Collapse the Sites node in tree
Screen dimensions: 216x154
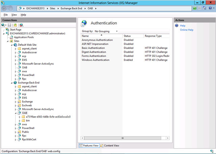click(x=8, y=41)
